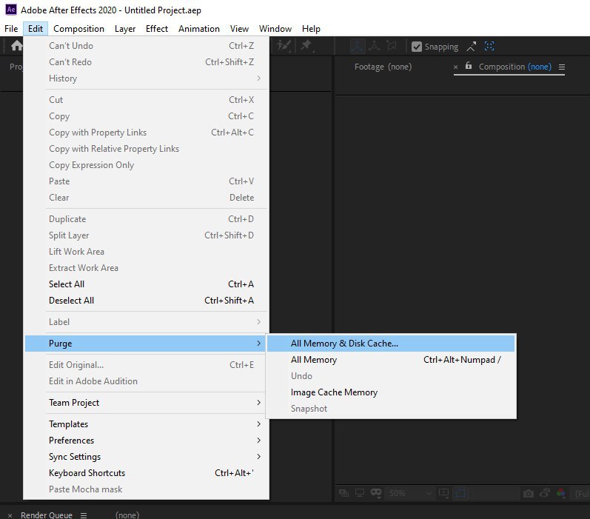Select the Puppet Pin tool icon
This screenshot has width=590, height=519.
tap(306, 46)
